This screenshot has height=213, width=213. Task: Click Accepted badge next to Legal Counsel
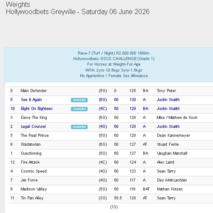pyautogui.click(x=79, y=127)
